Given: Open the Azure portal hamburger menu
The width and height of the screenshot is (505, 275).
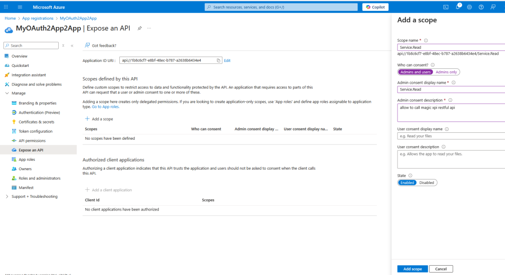Looking at the screenshot, I should (20, 7).
